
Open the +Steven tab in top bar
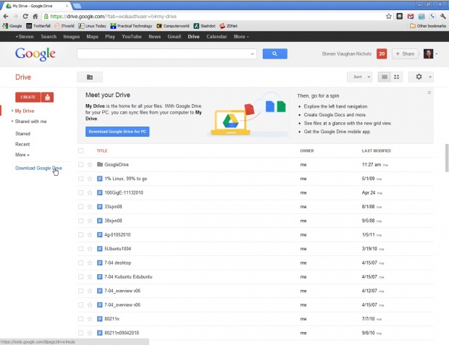click(x=25, y=37)
